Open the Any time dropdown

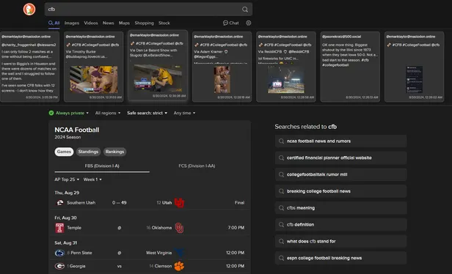(x=184, y=113)
